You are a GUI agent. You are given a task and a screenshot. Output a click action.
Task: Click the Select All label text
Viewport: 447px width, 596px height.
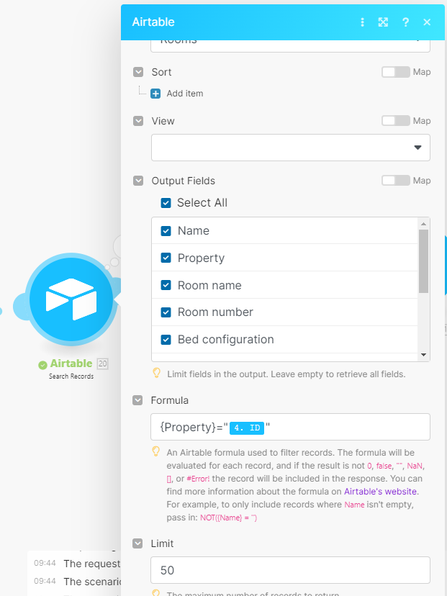(202, 202)
